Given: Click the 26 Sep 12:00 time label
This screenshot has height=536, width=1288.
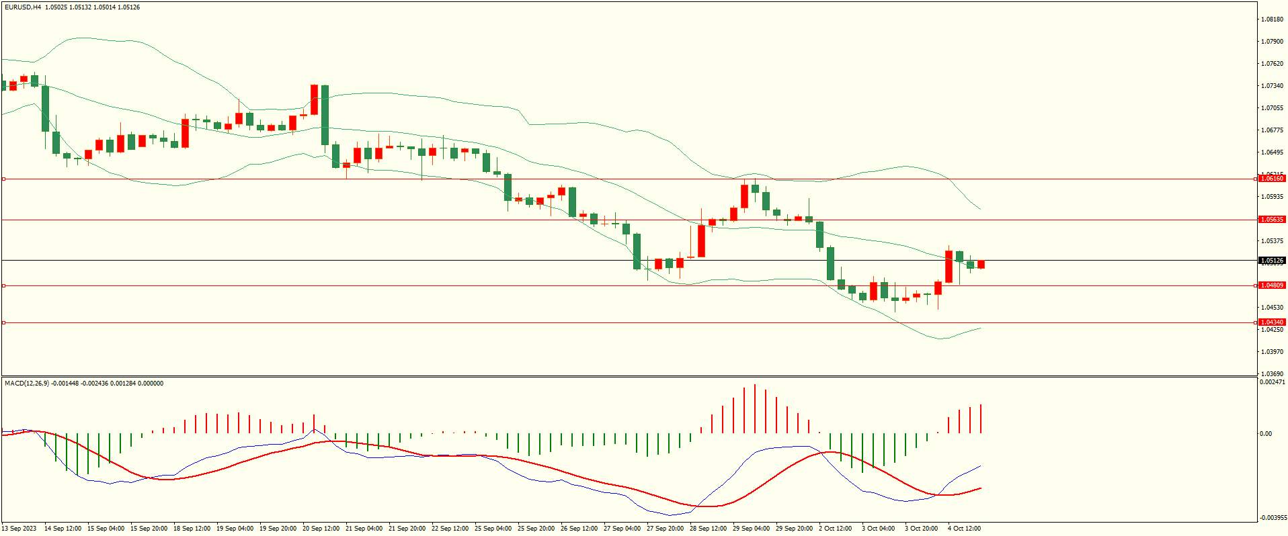Looking at the screenshot, I should tap(579, 529).
